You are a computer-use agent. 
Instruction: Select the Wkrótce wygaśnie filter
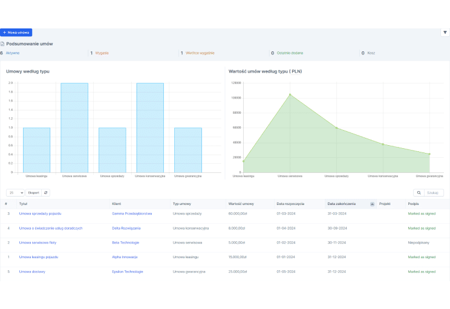click(x=200, y=53)
